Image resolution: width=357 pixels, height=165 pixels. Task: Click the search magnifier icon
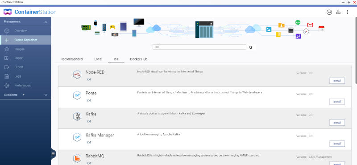click(x=251, y=47)
